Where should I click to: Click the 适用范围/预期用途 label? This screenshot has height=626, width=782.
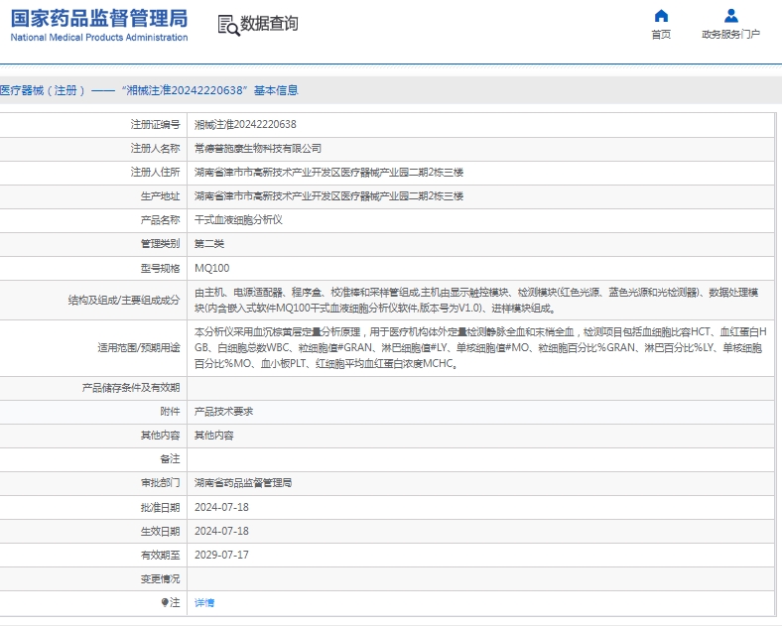[139, 348]
